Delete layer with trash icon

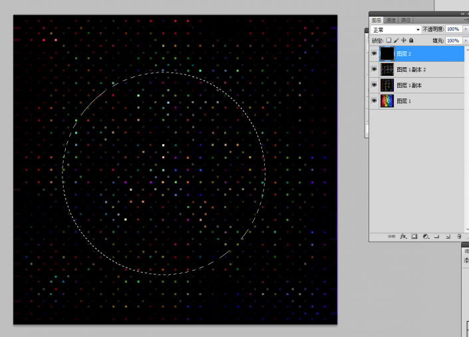coord(459,236)
